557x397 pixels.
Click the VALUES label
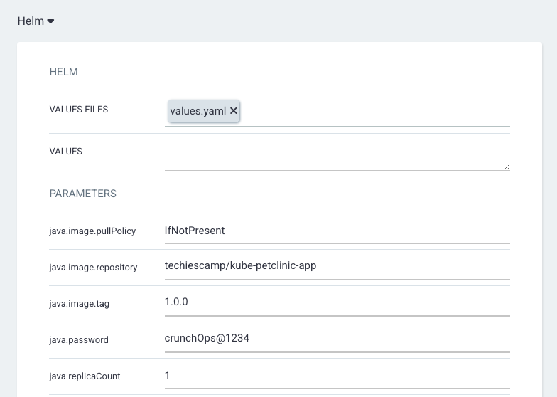coord(65,151)
